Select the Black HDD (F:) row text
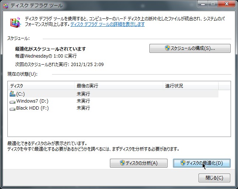 coord(32,109)
